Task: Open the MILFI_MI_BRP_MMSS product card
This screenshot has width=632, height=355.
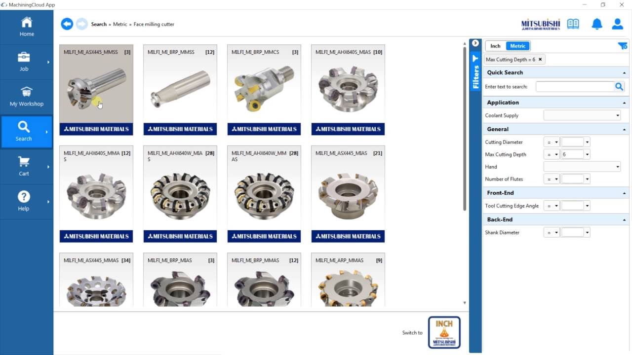Action: (180, 90)
